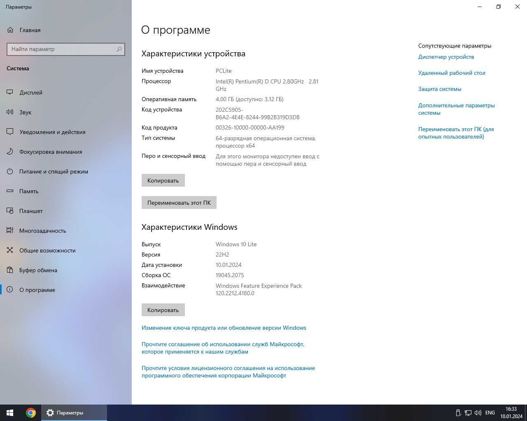Screen dimensions: 527x421
Task: Click the USB safely remove tray icon
Action: pyautogui.click(x=458, y=413)
